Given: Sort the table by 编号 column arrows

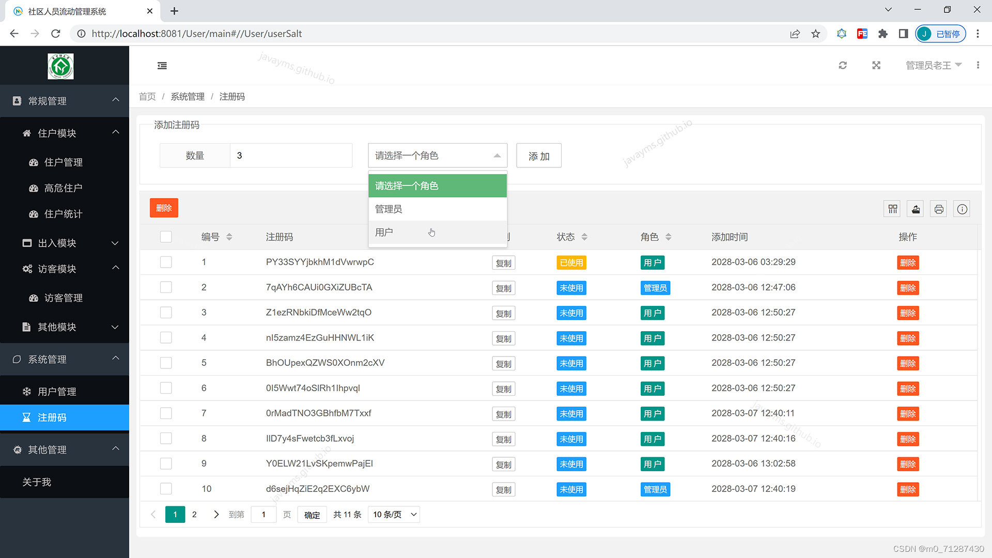Looking at the screenshot, I should (229, 237).
